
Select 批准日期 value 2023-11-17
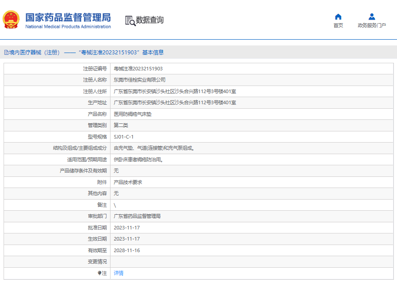(127, 228)
